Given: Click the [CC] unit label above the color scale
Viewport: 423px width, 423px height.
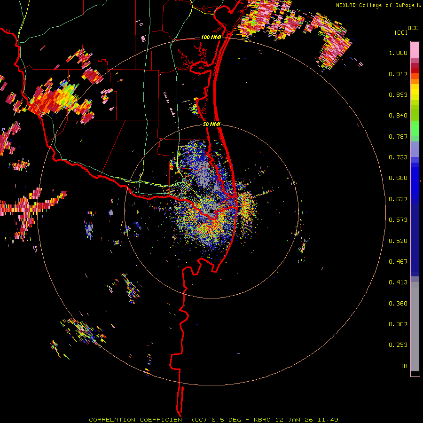Looking at the screenshot, I should coord(401,32).
